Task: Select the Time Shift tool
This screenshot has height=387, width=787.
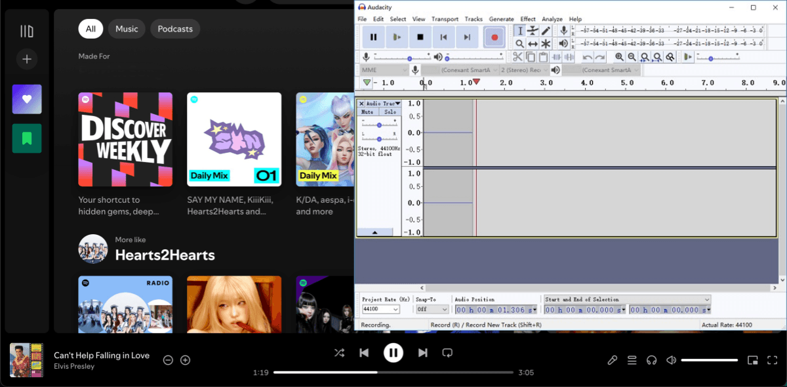Action: pos(533,43)
